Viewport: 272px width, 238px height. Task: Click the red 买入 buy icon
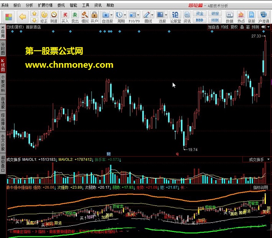[65, 15]
